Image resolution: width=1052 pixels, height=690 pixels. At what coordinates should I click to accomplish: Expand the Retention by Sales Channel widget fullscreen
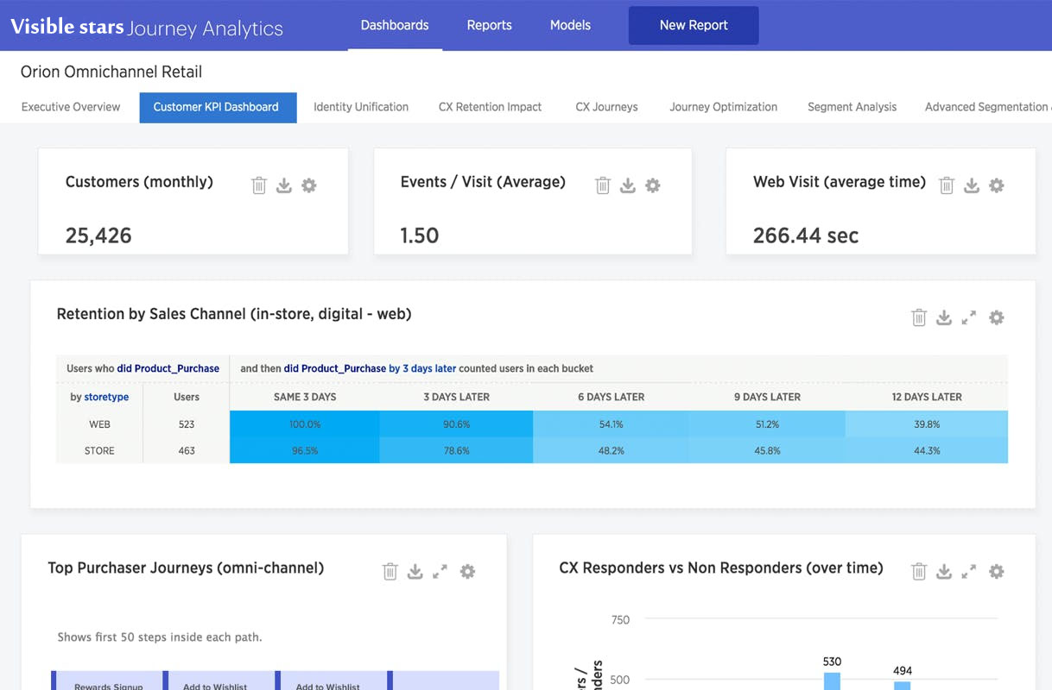click(969, 317)
